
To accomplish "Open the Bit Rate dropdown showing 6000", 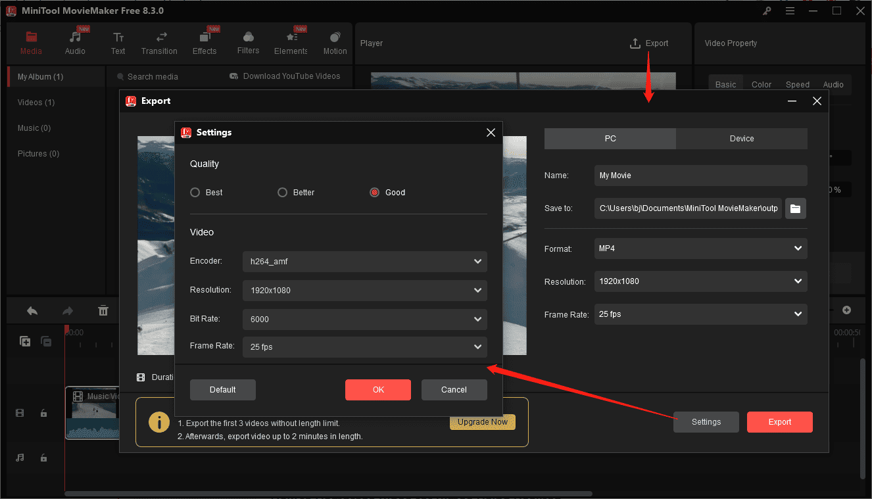I will point(365,320).
